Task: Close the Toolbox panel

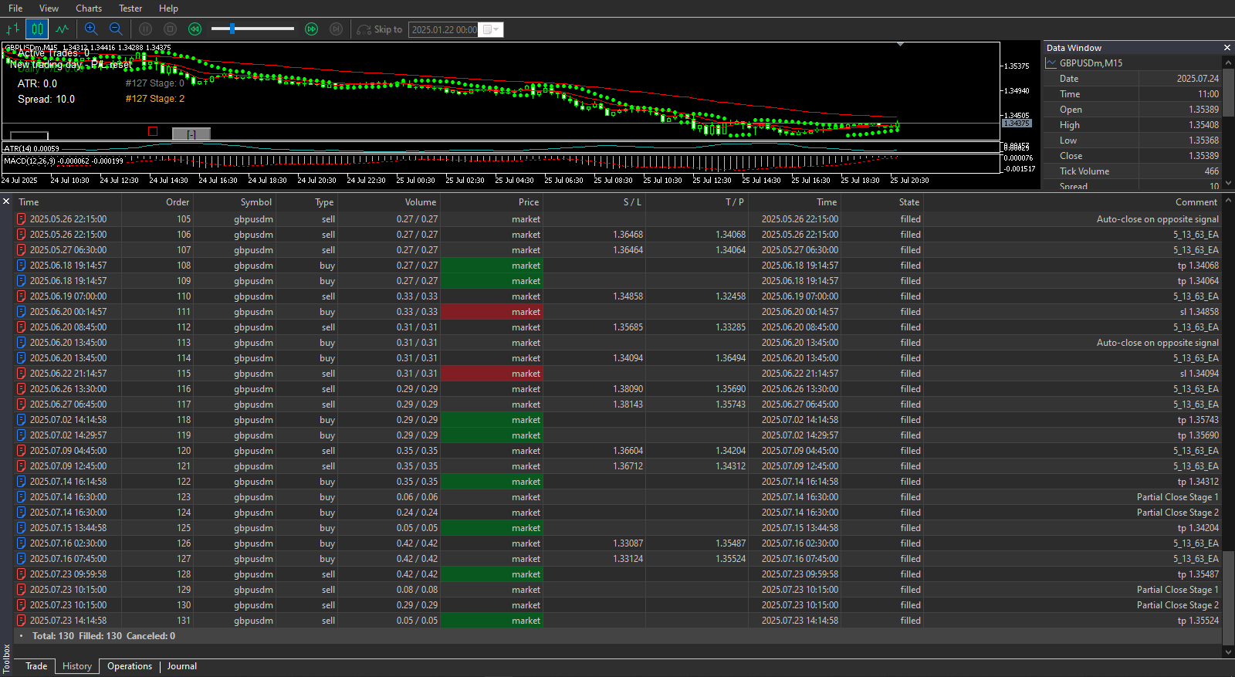Action: [x=6, y=201]
